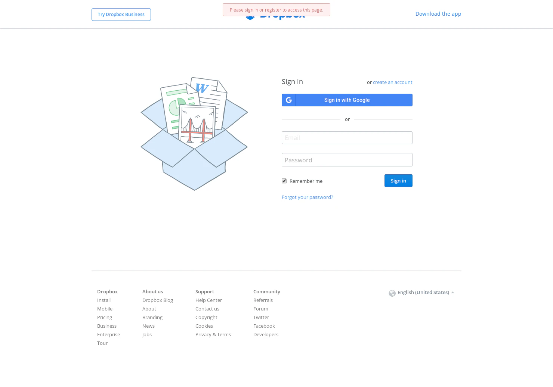Screen dimensions: 553x387
Task: Open the Business footer link
Action: (x=107, y=326)
